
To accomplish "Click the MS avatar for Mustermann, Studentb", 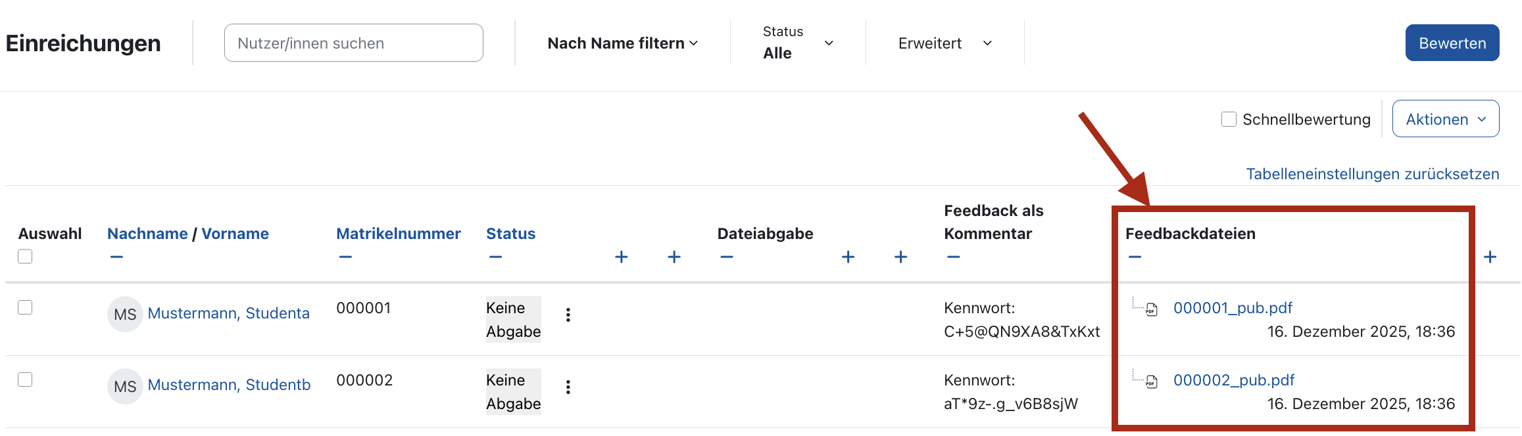I will [125, 385].
